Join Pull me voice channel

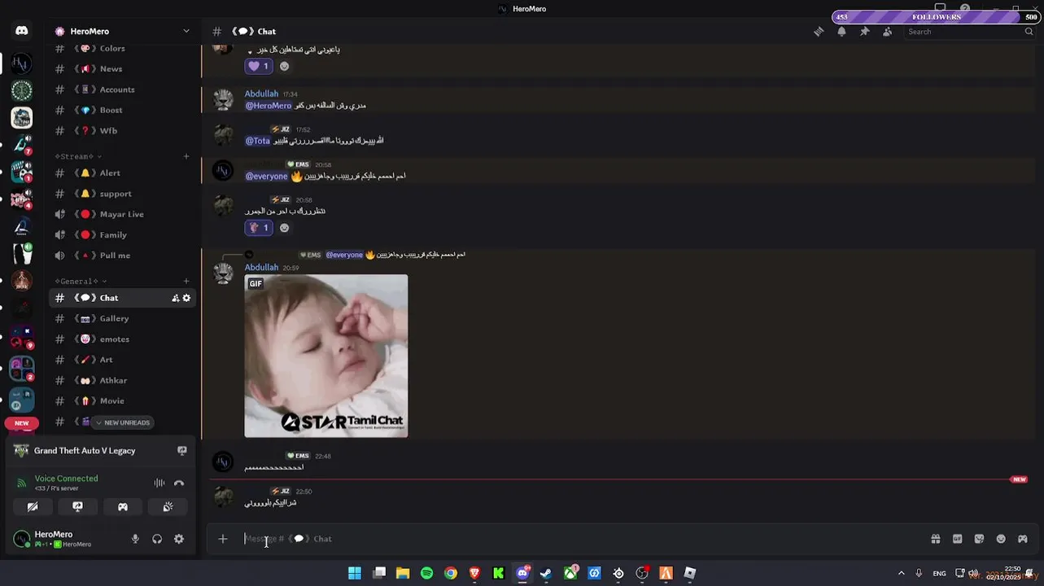click(x=122, y=256)
